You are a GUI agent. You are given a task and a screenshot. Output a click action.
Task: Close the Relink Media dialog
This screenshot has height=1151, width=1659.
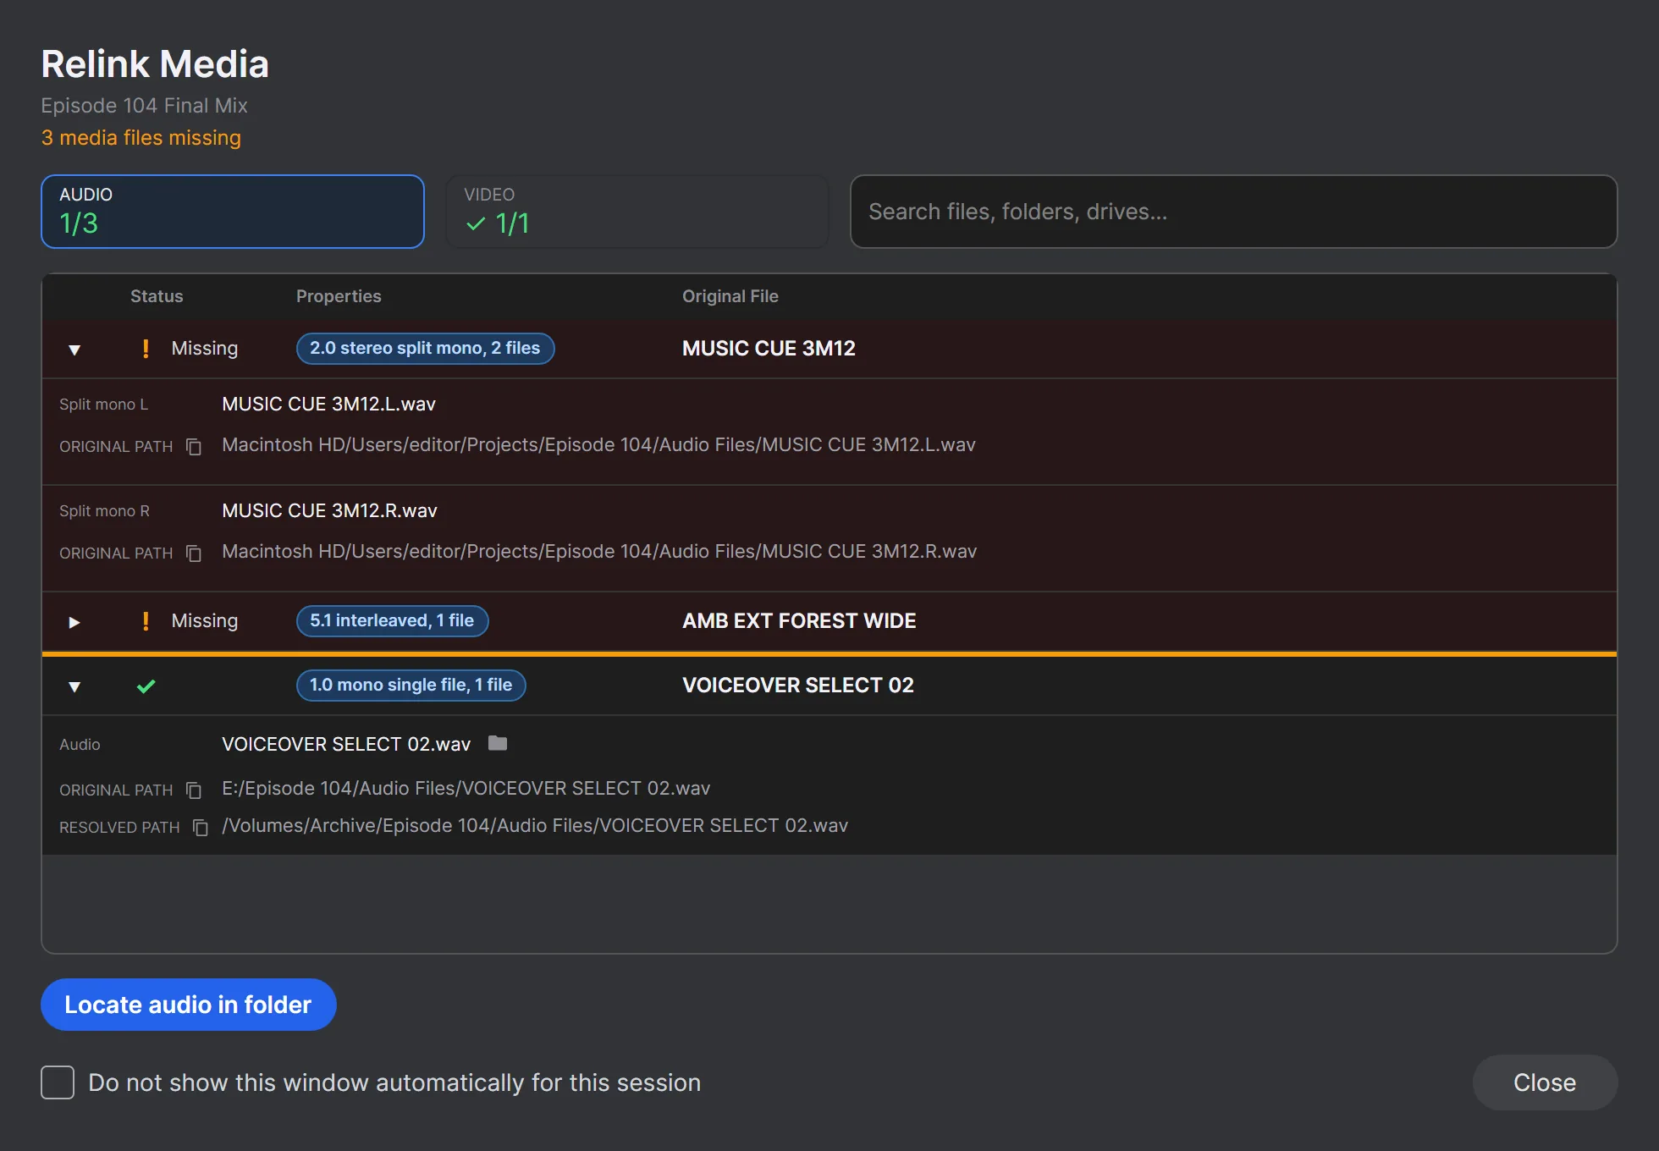[x=1545, y=1082]
